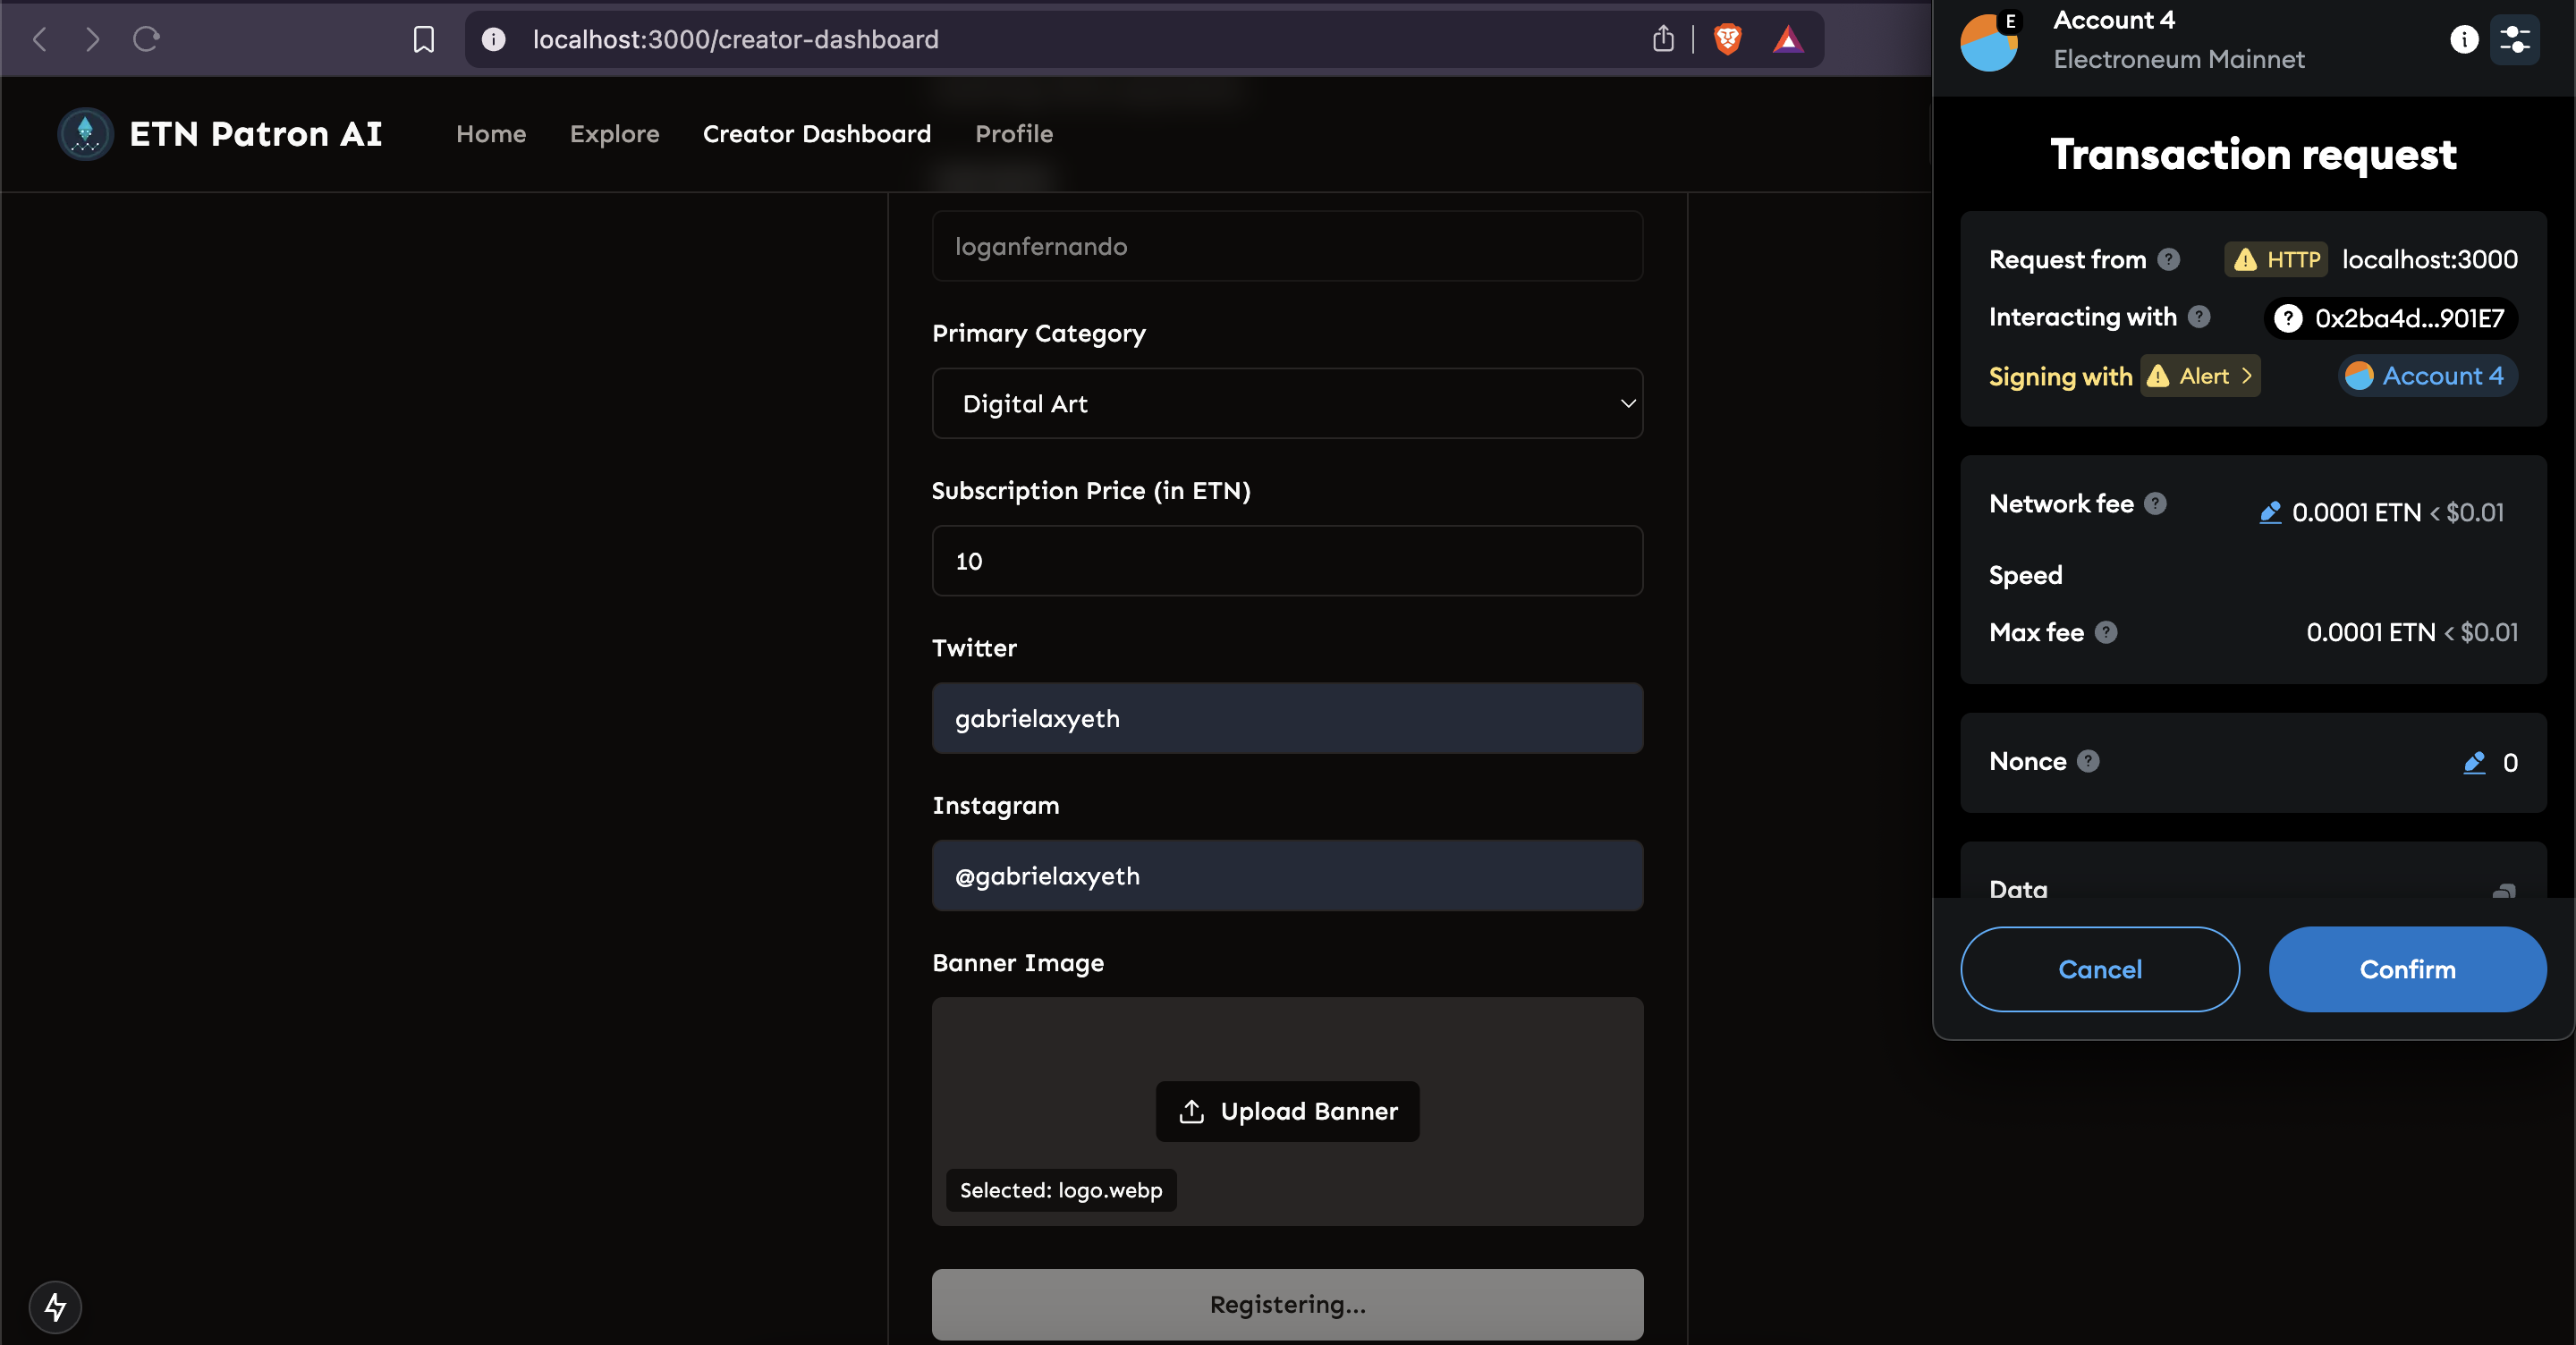Click the info icon in wallet header

coord(2464,39)
